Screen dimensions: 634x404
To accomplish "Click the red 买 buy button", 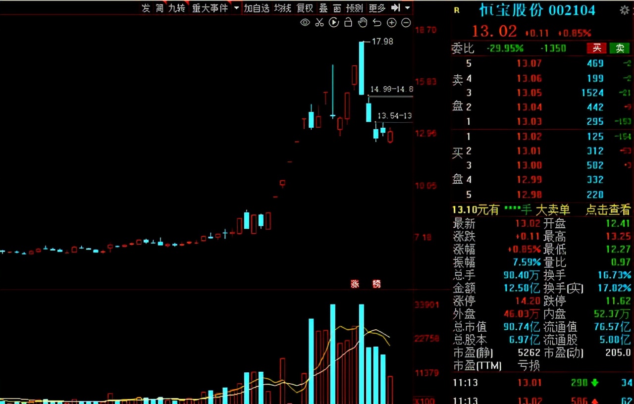I will tap(597, 48).
